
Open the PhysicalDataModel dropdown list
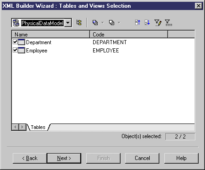coord(68,23)
